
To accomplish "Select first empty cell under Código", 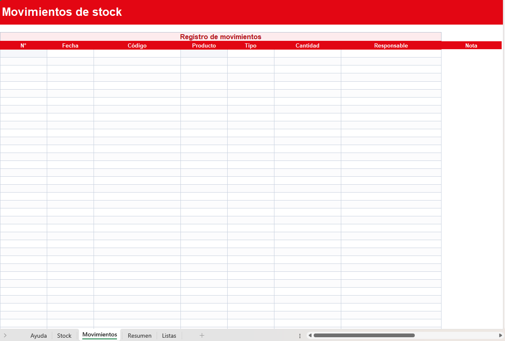I will coord(137,53).
